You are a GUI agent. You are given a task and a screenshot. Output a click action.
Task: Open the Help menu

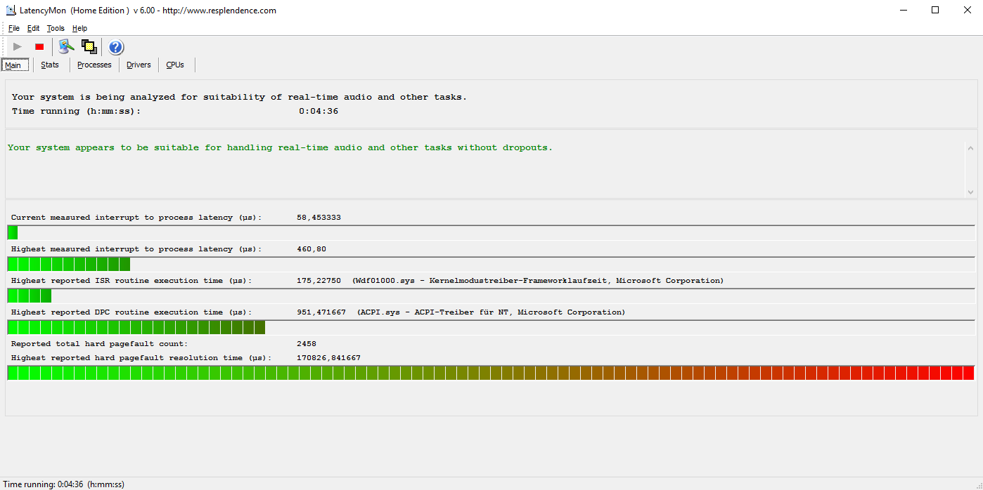[x=79, y=29]
